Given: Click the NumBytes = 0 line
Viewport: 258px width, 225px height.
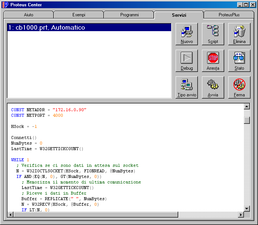Looking at the screenshot, I should (x=27, y=143).
